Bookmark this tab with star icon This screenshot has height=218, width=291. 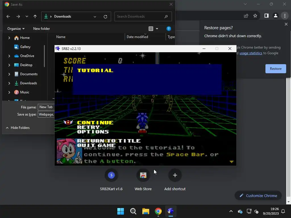point(255,16)
